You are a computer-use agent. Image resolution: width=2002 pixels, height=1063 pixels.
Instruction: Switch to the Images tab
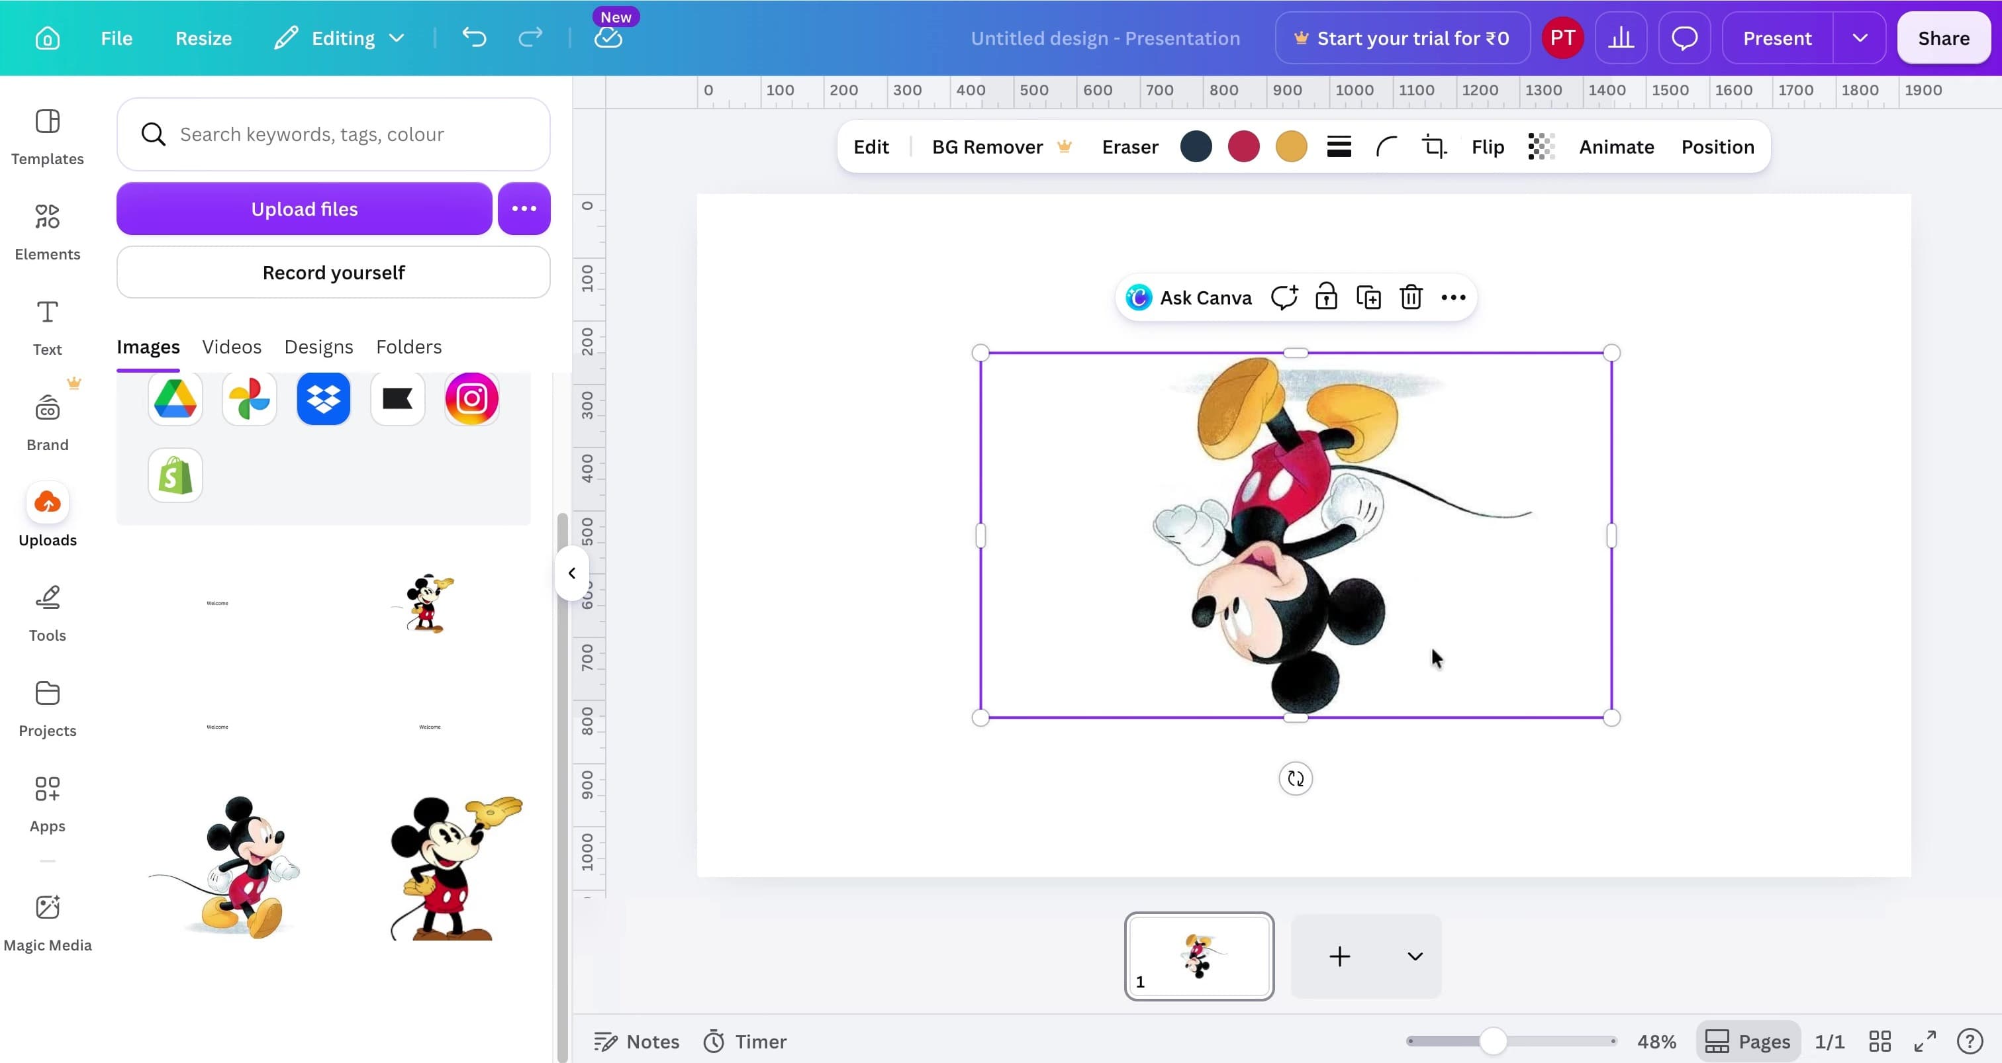(148, 347)
